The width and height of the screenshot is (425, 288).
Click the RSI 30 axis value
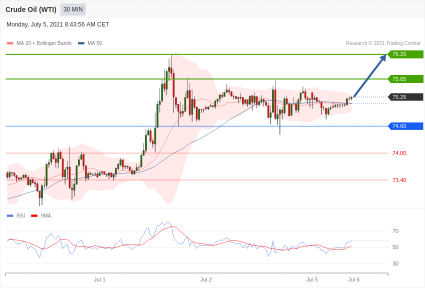(x=395, y=263)
